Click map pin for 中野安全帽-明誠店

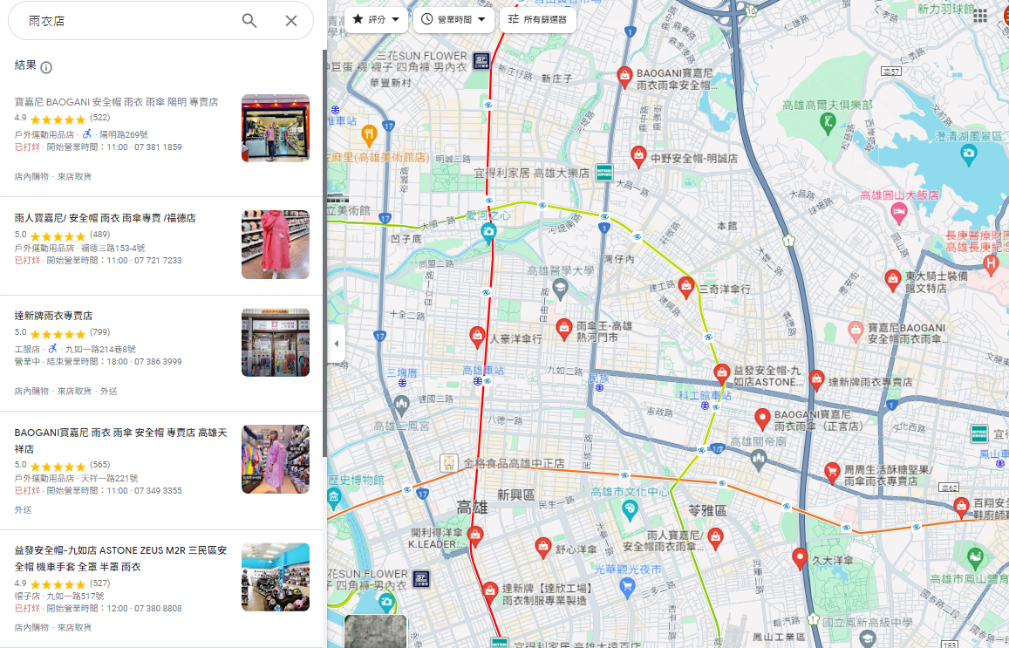point(637,156)
